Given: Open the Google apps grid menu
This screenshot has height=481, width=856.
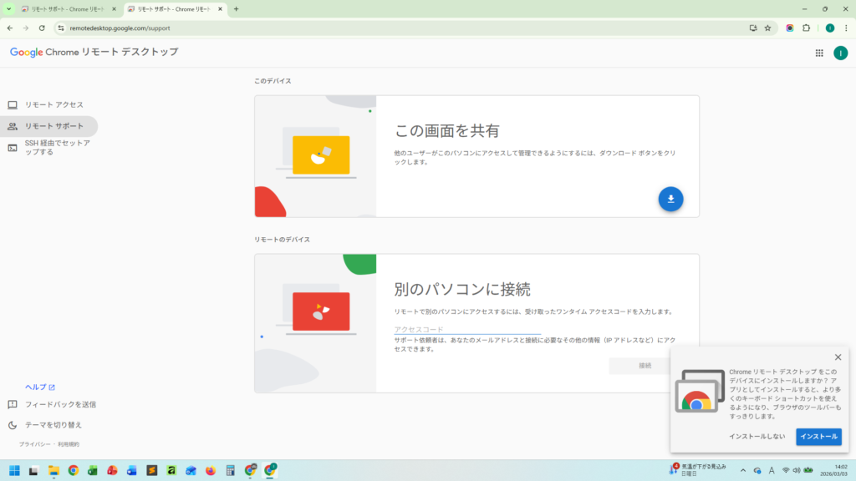Looking at the screenshot, I should (x=818, y=53).
